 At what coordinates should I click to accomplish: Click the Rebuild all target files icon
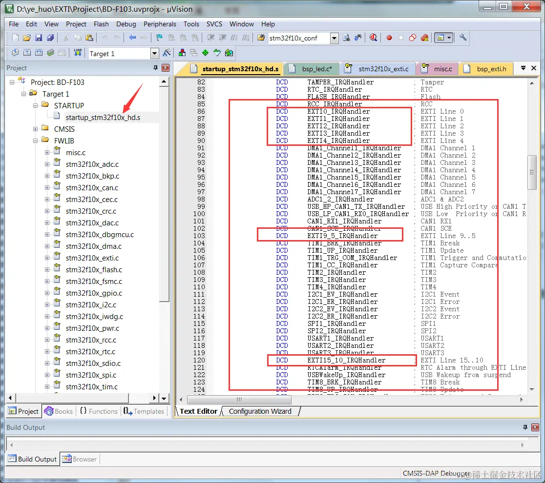tap(39, 53)
